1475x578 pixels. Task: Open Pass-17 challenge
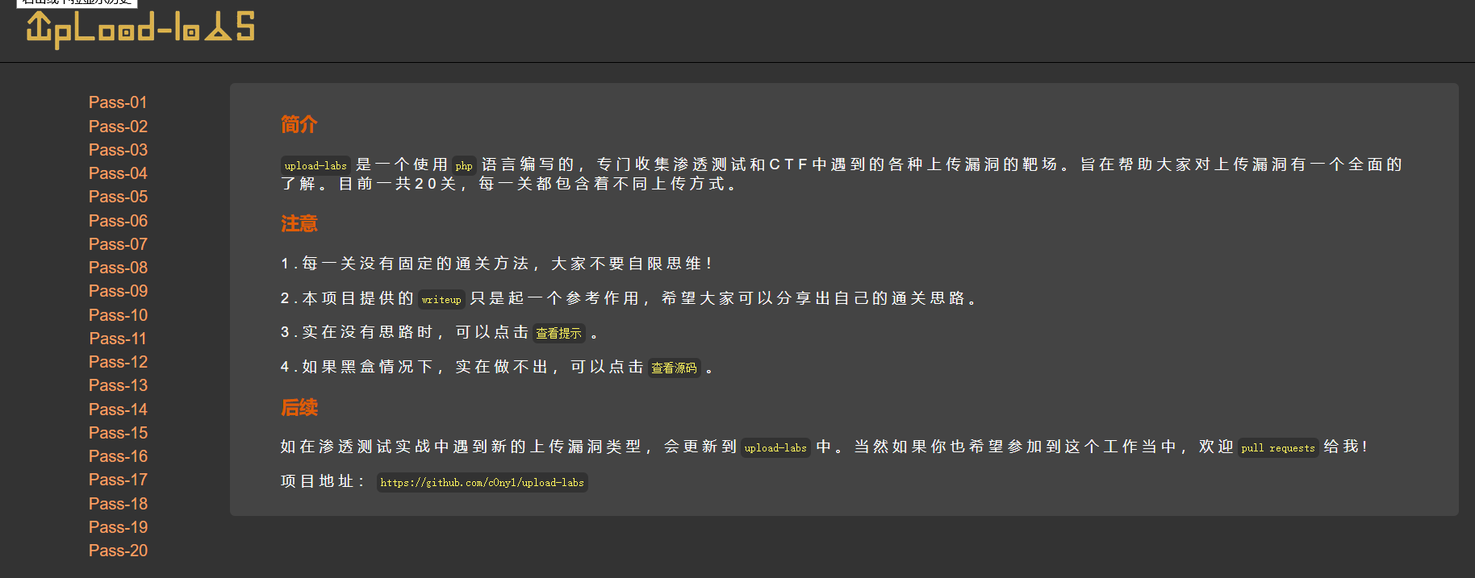[x=118, y=480]
